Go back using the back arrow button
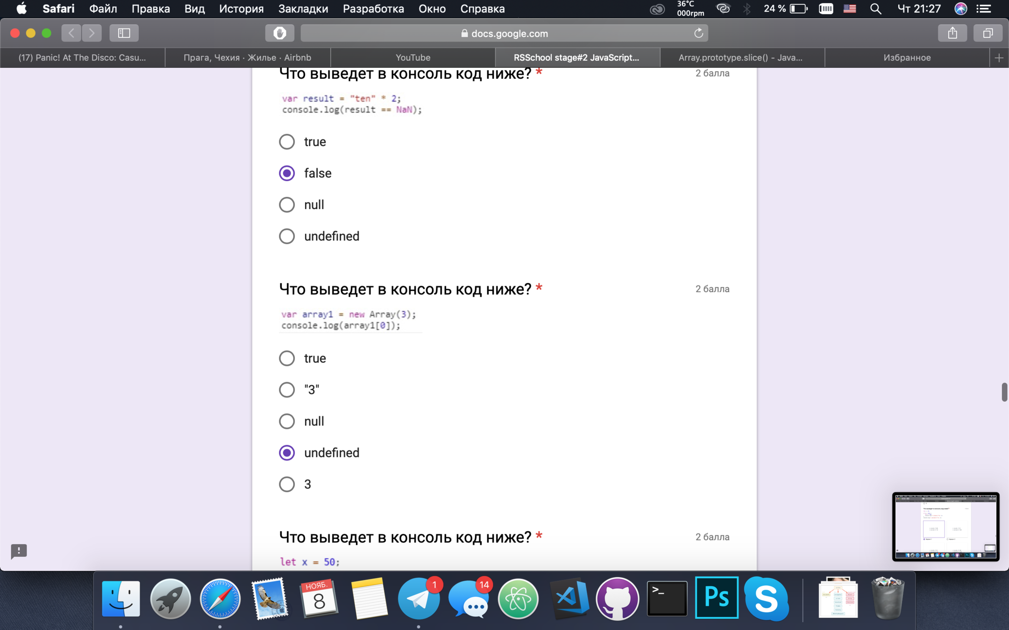The width and height of the screenshot is (1009, 630). [x=71, y=33]
